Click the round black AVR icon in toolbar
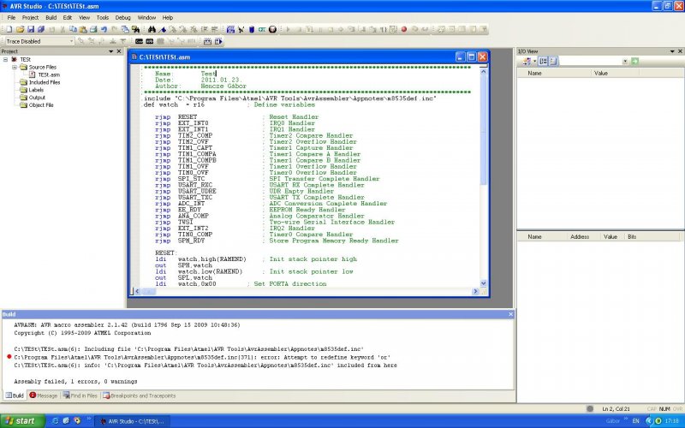This screenshot has height=428, width=685. 272,29
